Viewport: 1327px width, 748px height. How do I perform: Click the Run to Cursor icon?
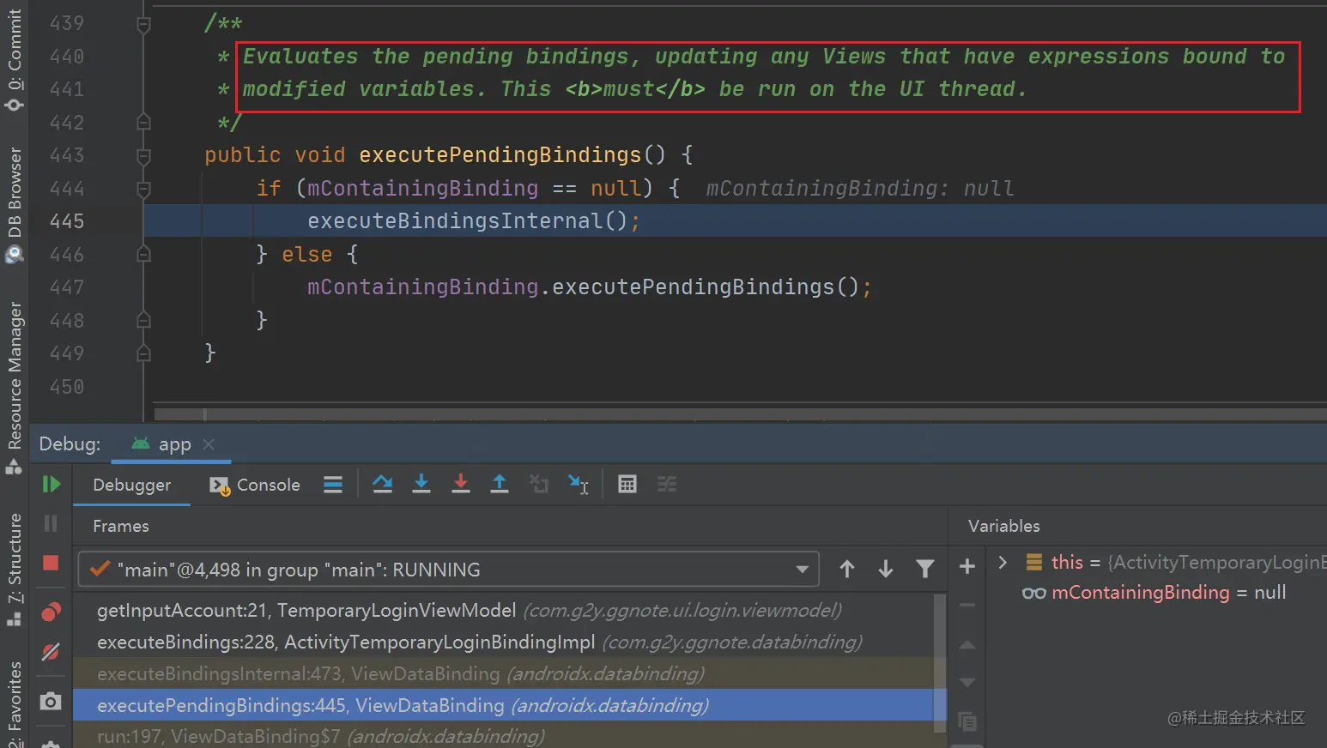click(x=579, y=485)
